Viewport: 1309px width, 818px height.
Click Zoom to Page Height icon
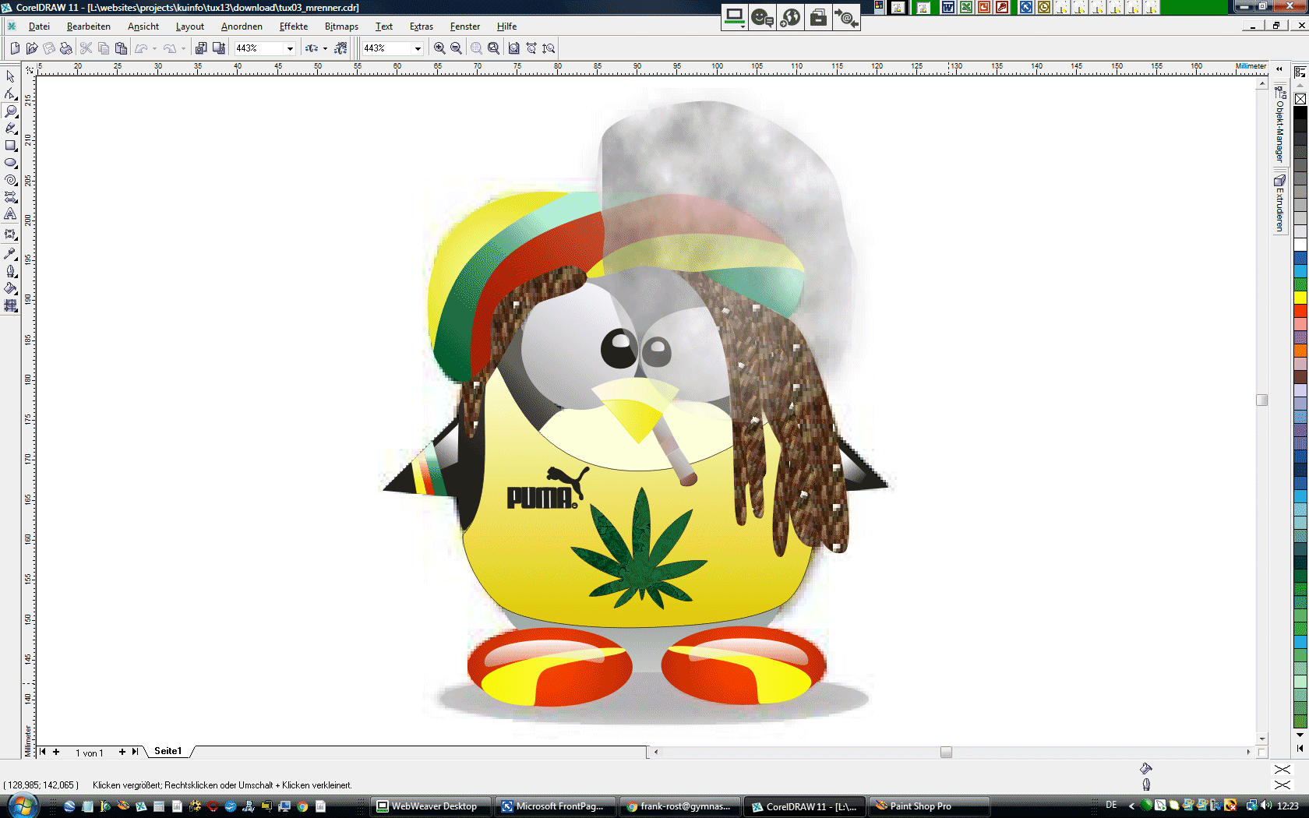pyautogui.click(x=549, y=48)
